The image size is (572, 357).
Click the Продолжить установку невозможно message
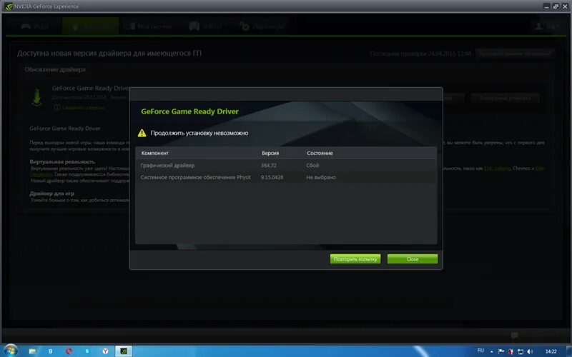click(x=199, y=133)
